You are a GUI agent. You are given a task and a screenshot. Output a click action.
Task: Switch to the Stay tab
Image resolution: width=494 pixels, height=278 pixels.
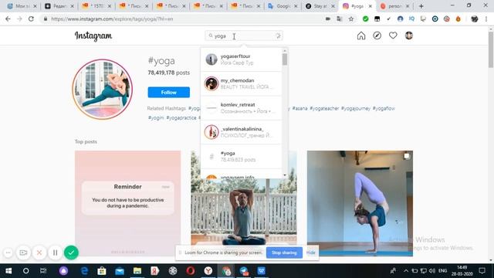click(x=320, y=6)
